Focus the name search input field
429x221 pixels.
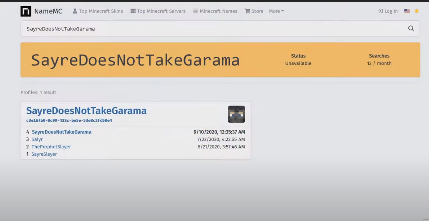point(211,29)
